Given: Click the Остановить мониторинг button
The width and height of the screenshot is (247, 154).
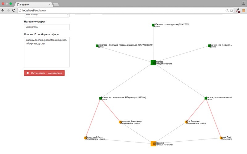Looking at the screenshot, I should tap(44, 73).
